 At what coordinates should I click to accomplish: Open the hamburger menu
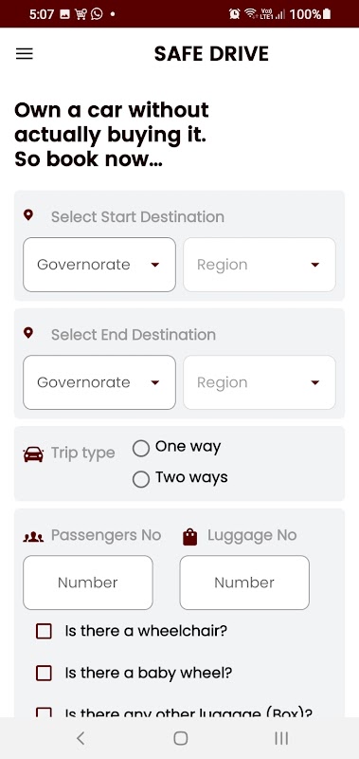click(25, 53)
